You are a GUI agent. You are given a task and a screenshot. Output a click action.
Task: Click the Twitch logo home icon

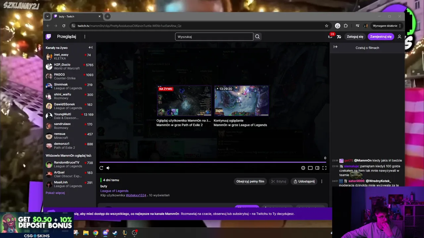pos(48,37)
